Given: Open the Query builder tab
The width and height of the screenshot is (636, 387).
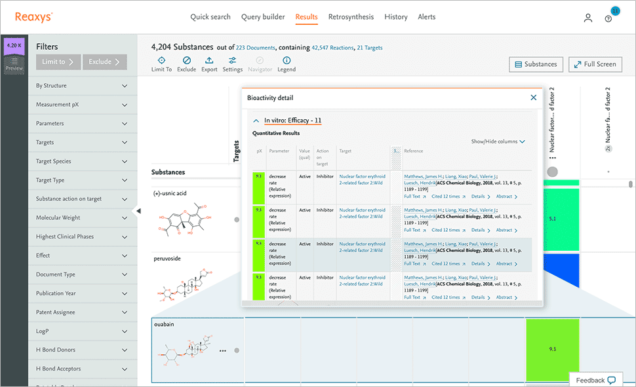Looking at the screenshot, I should (263, 16).
